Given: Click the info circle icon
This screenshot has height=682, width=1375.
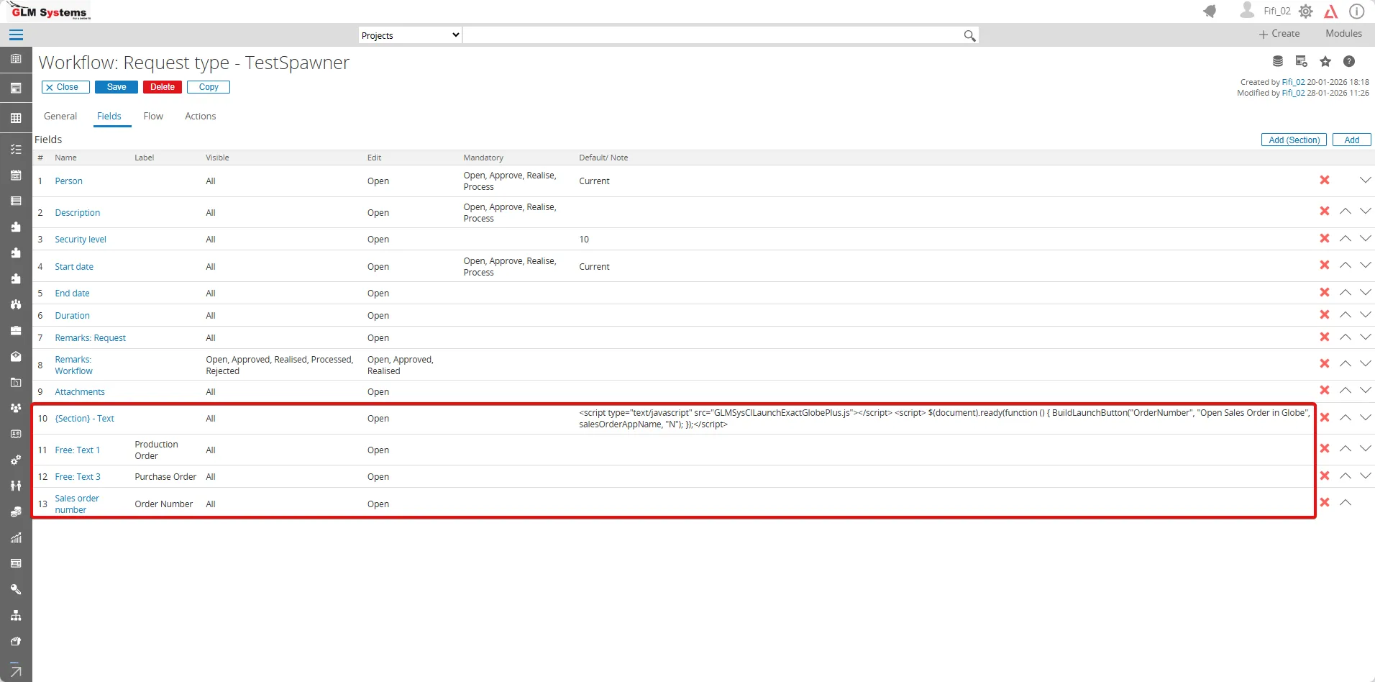Looking at the screenshot, I should coord(1356,12).
